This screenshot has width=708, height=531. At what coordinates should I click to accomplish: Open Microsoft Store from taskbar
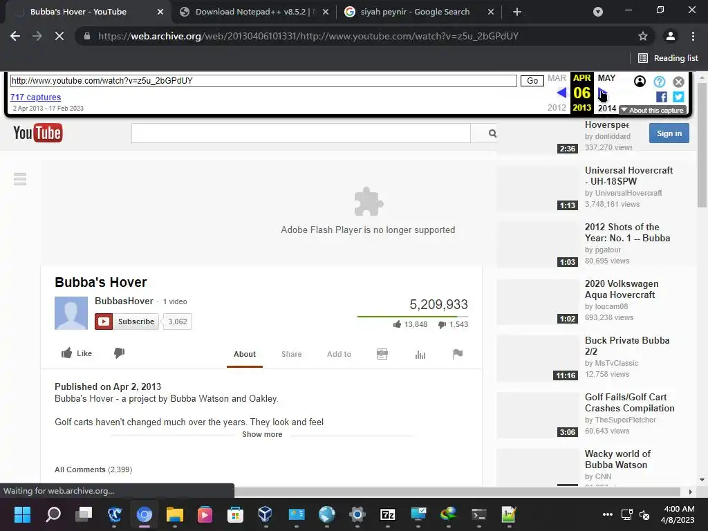click(235, 514)
